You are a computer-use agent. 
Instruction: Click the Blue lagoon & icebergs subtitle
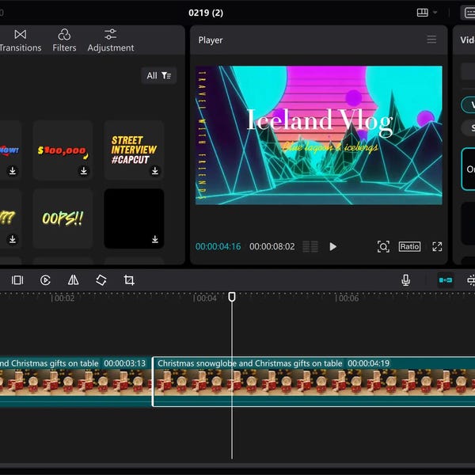[330, 147]
